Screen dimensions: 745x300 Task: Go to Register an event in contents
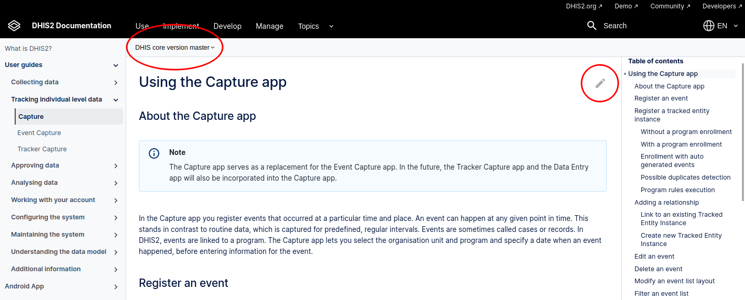tap(661, 98)
